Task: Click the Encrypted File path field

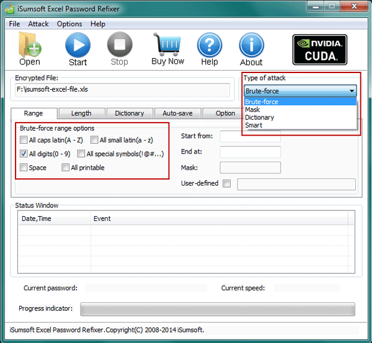Action: tap(122, 90)
